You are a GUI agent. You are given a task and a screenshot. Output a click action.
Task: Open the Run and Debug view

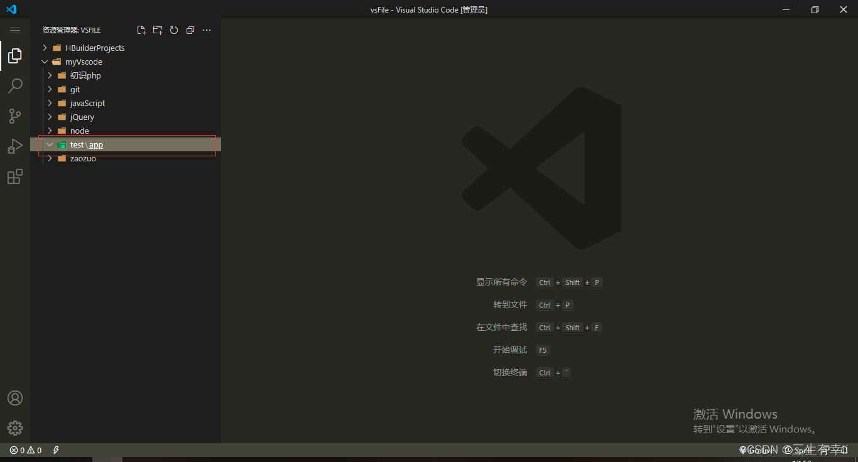(15, 146)
